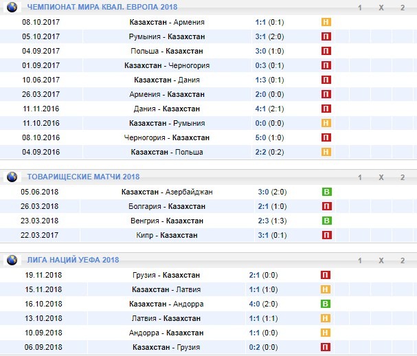The image size is (417, 356).
Task: Click score 1:1 (0:1) dated 08.10.2017
Action: click(x=270, y=22)
